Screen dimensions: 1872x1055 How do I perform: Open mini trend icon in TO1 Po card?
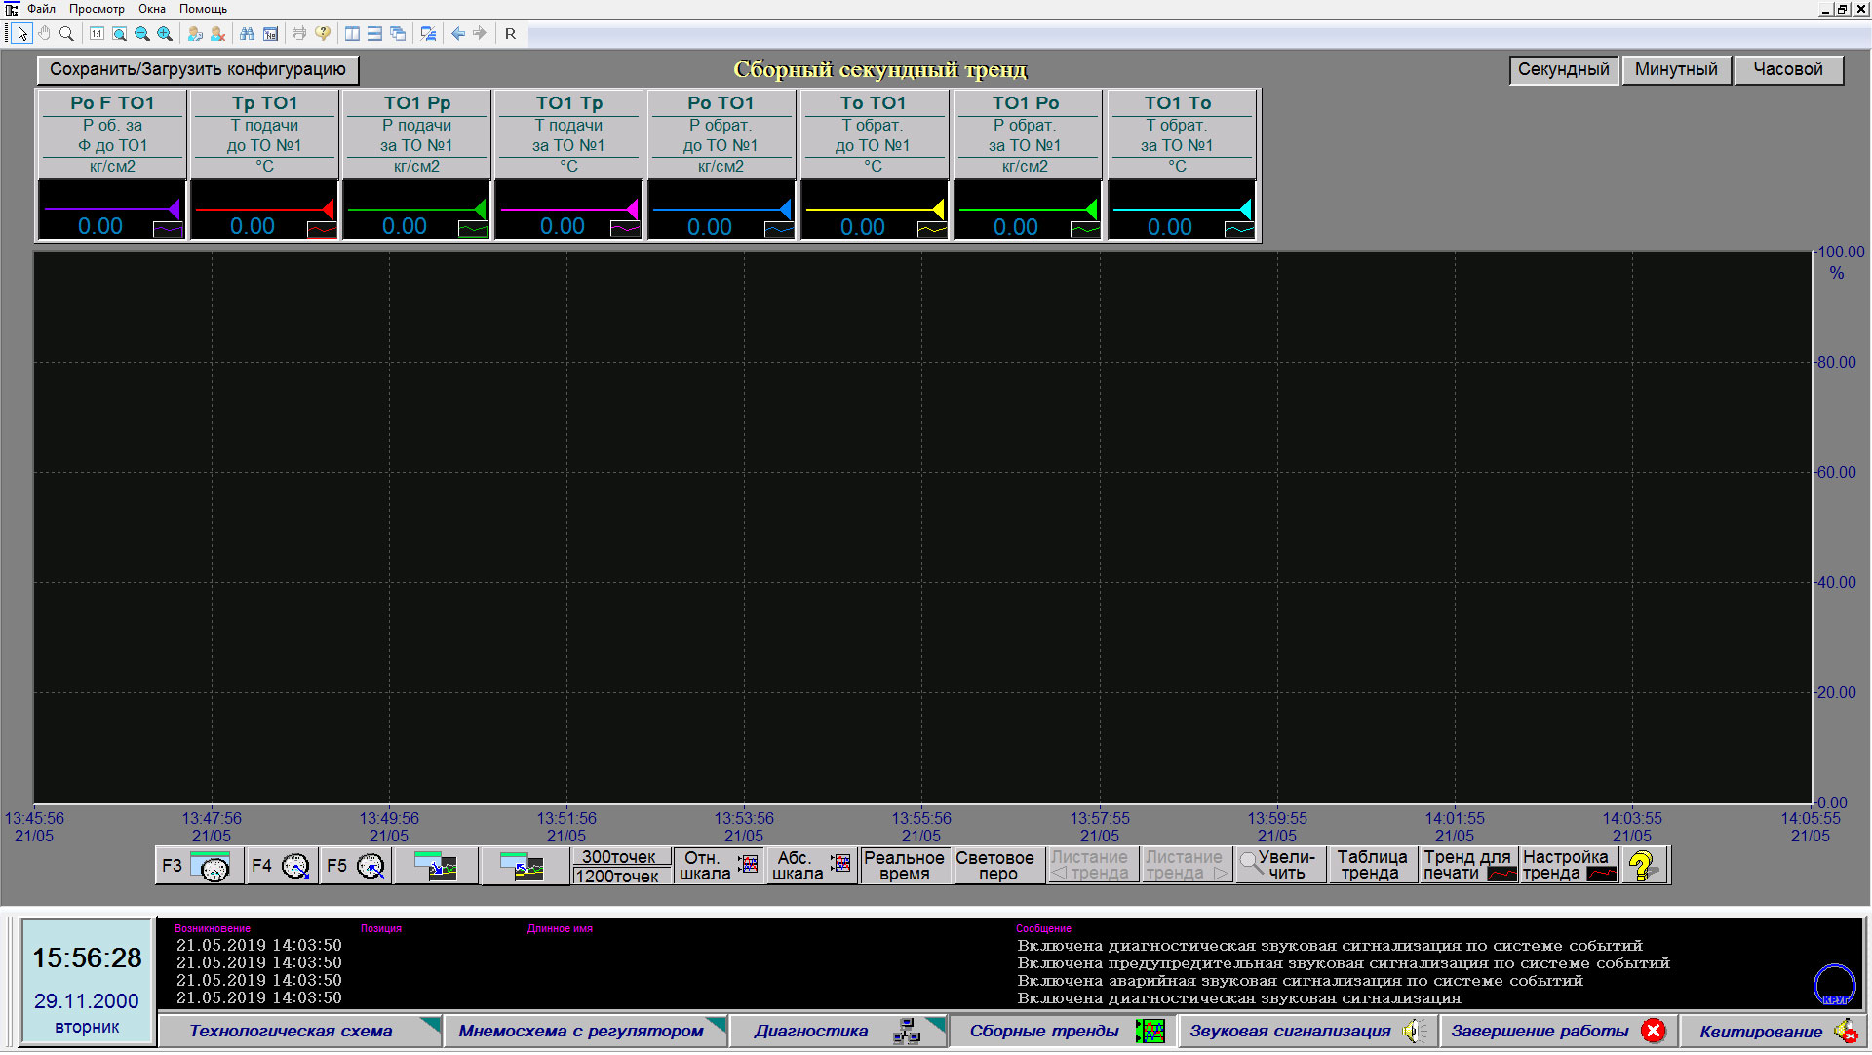(1084, 230)
